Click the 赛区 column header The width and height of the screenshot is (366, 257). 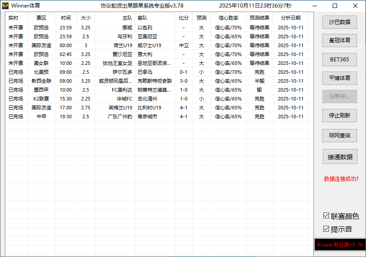41,18
